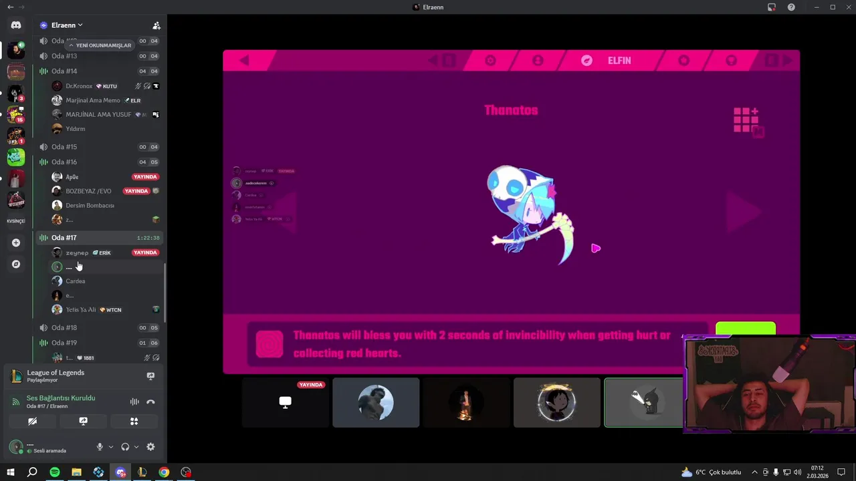The image size is (856, 481).
Task: Open the discover servers compass icon
Action: click(16, 264)
